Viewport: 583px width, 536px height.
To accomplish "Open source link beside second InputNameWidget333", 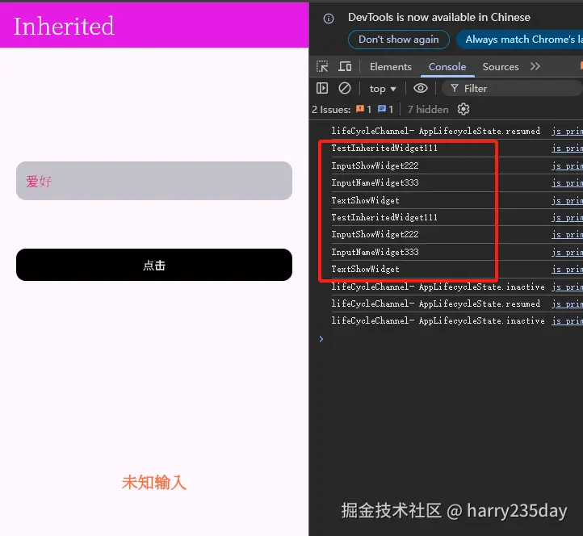I will coord(567,252).
